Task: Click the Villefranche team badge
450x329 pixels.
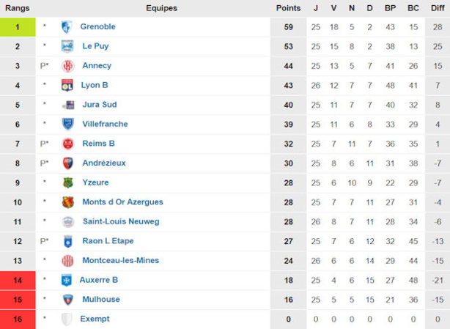Action: [67, 125]
